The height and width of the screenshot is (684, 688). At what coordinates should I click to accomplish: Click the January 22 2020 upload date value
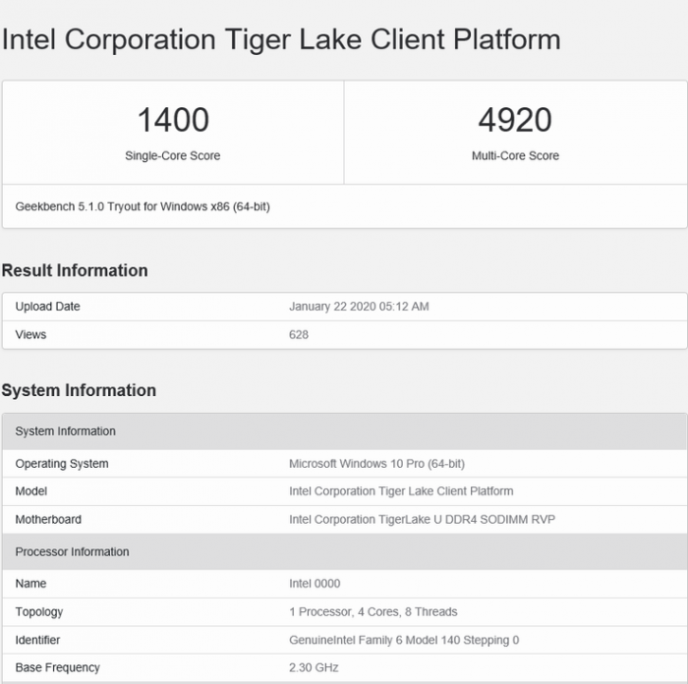coord(359,307)
